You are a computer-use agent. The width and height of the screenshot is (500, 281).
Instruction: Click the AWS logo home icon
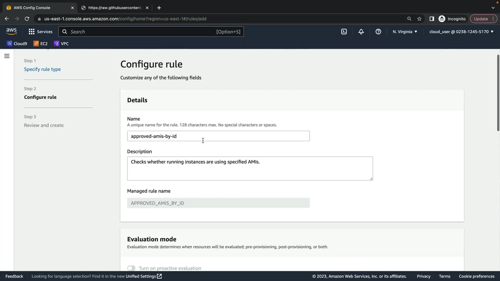click(11, 31)
